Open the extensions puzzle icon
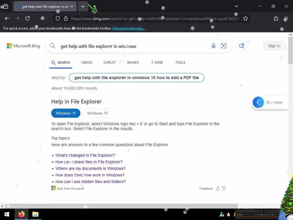The width and height of the screenshot is (293, 220). click(x=276, y=18)
